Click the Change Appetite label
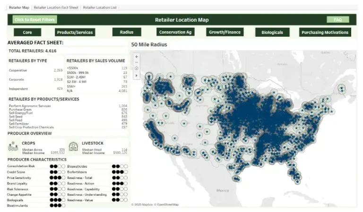363x212 pixels. pos(19,195)
